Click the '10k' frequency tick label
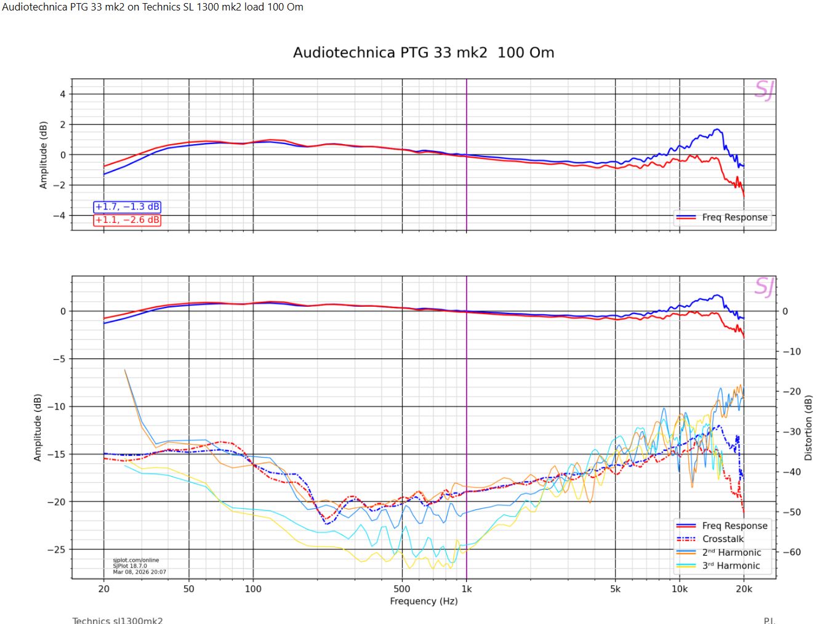Screen dimensions: 817x624 point(679,589)
